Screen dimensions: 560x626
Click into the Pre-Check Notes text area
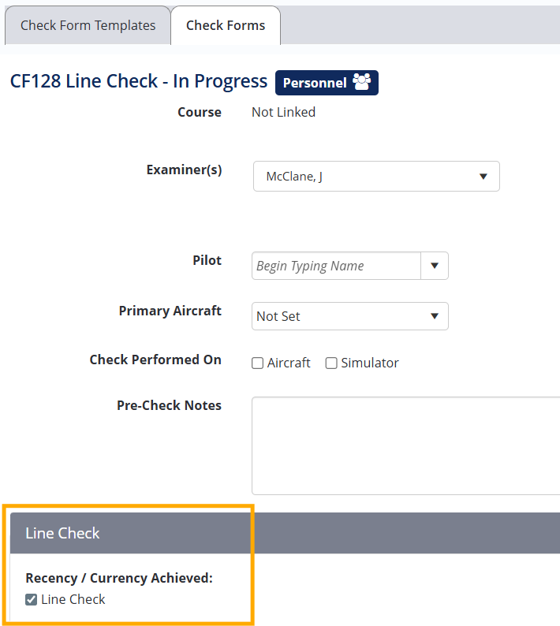point(405,445)
